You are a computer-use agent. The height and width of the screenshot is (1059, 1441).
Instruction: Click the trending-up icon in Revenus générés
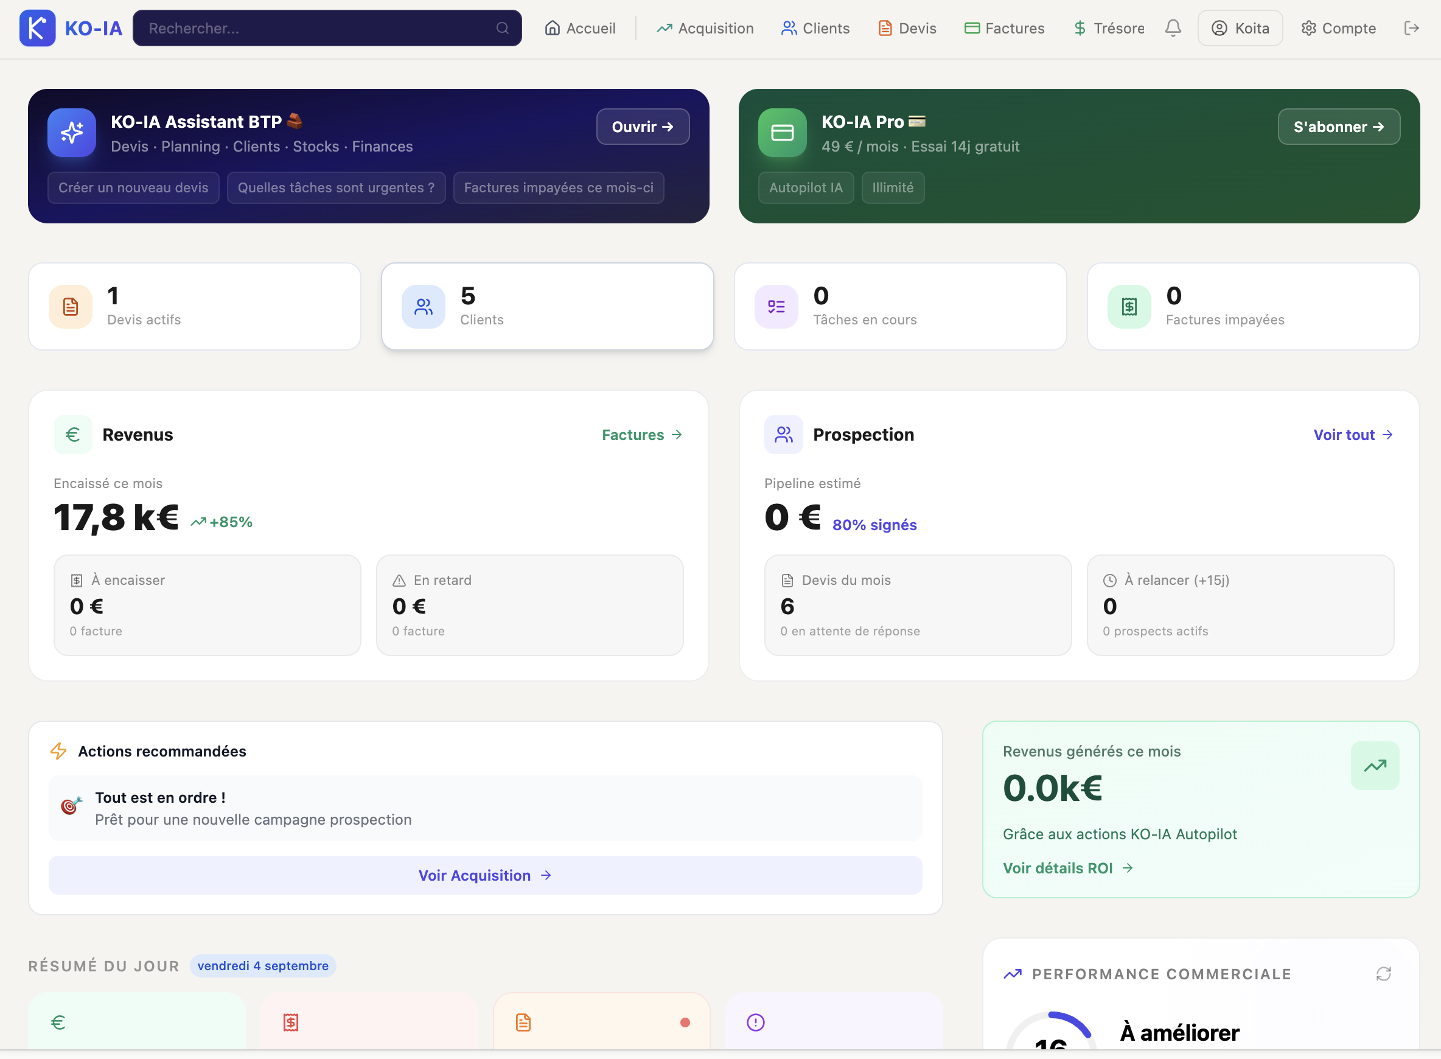tap(1375, 766)
